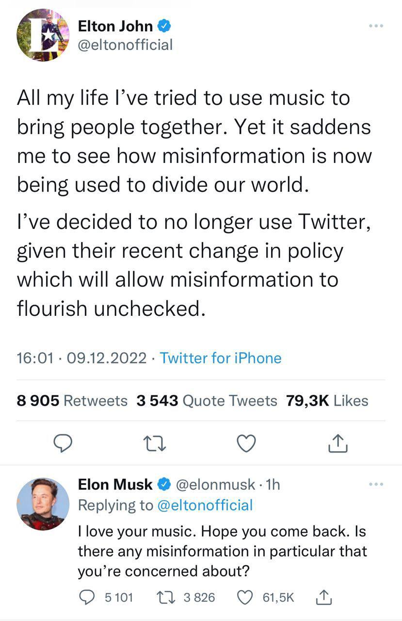
Task: Open Elton John's profile picture
Action: [43, 35]
